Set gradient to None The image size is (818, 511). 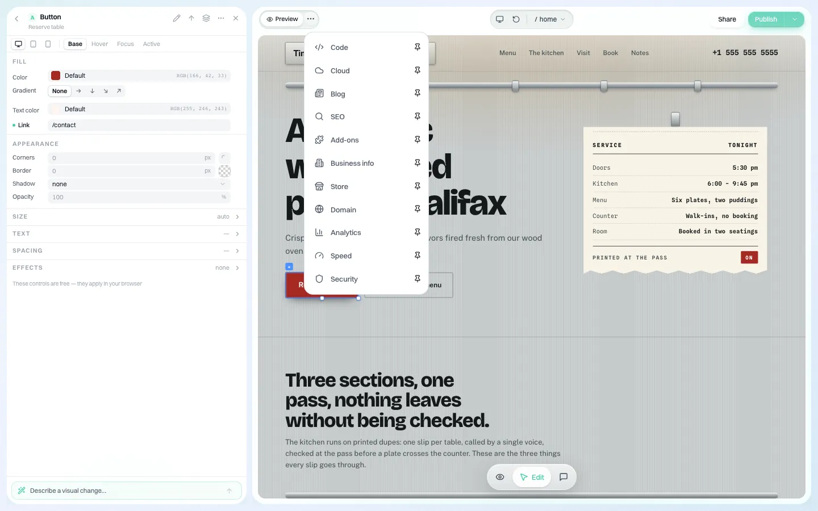(60, 91)
